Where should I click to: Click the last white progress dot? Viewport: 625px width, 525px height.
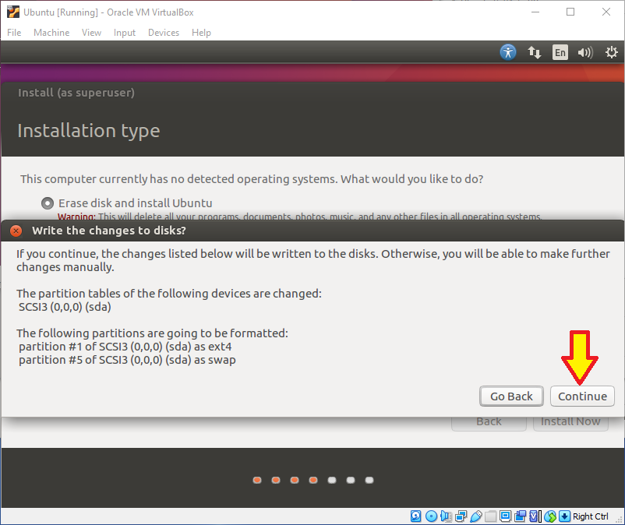tap(369, 480)
